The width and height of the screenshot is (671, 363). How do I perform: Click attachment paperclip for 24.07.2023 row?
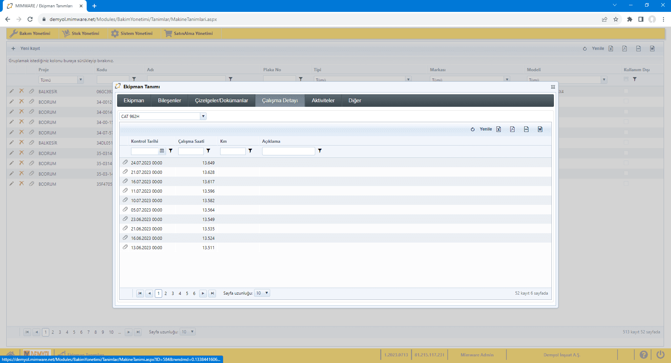125,162
